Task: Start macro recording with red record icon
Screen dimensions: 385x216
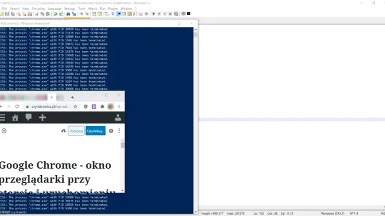Action: [x=153, y=14]
